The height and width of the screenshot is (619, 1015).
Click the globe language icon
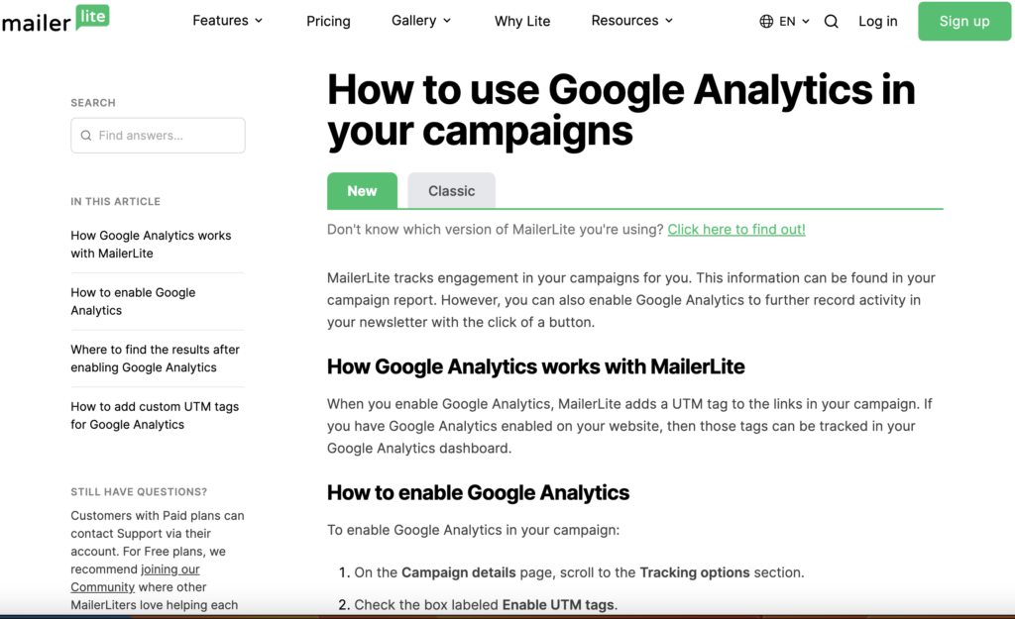(766, 21)
